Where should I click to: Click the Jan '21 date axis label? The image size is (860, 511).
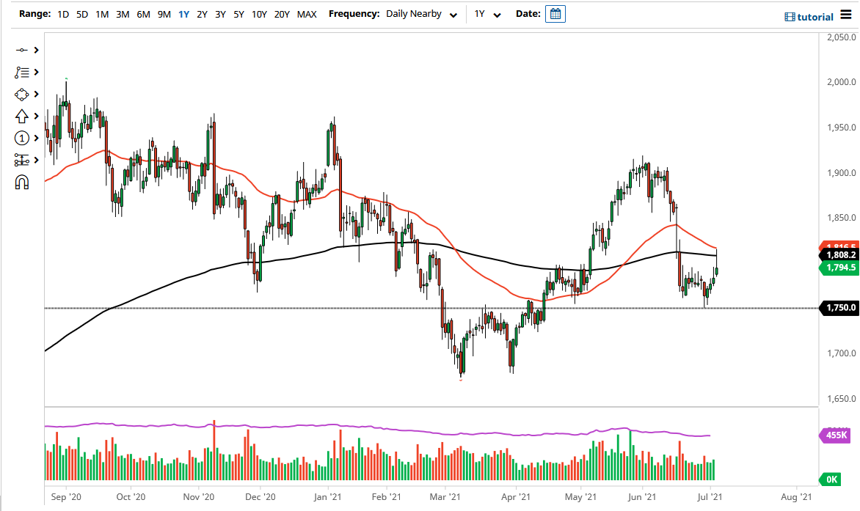click(328, 497)
